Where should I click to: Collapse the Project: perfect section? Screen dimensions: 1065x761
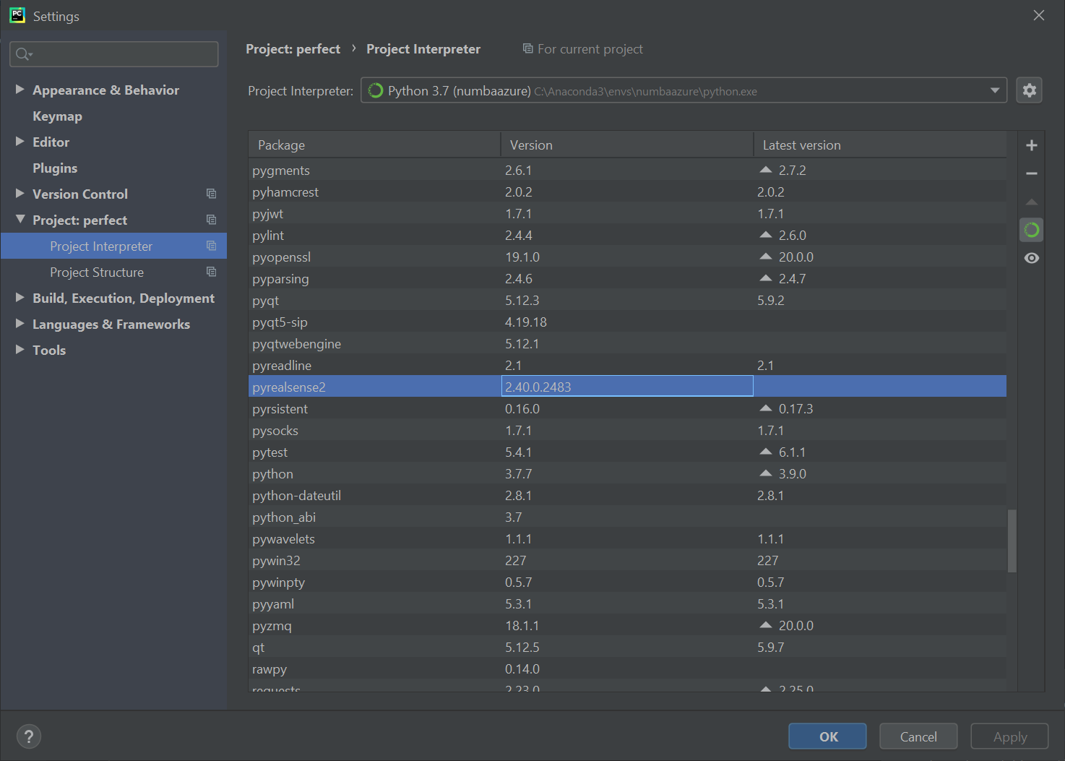point(20,220)
